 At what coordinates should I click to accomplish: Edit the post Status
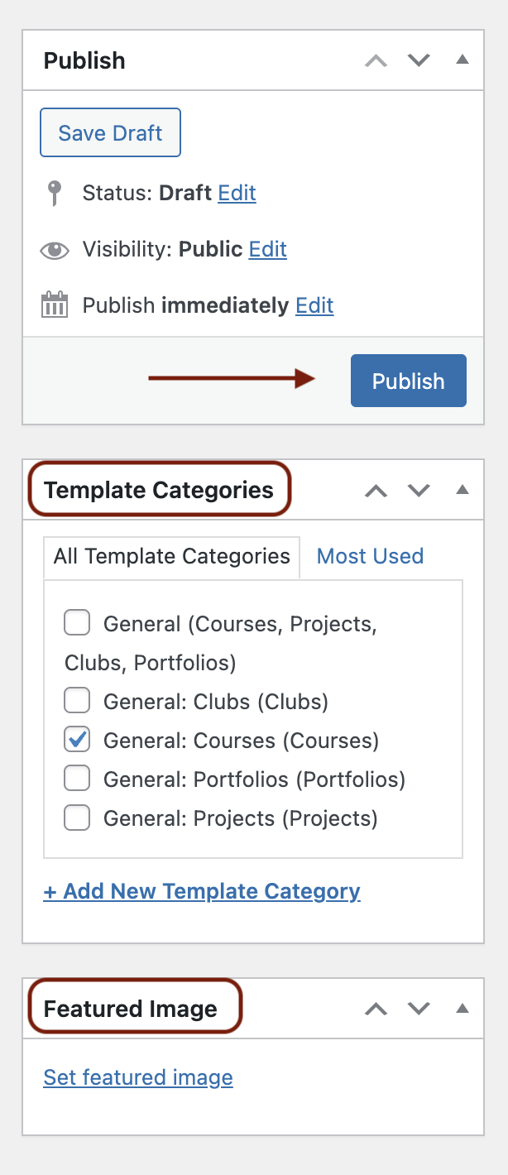click(x=237, y=193)
